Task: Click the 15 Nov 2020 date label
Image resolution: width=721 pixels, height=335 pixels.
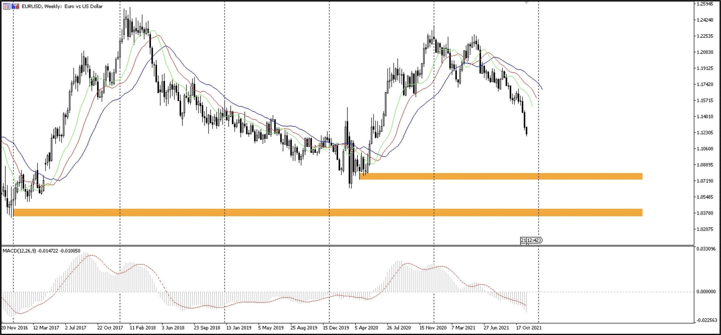Action: 433,328
